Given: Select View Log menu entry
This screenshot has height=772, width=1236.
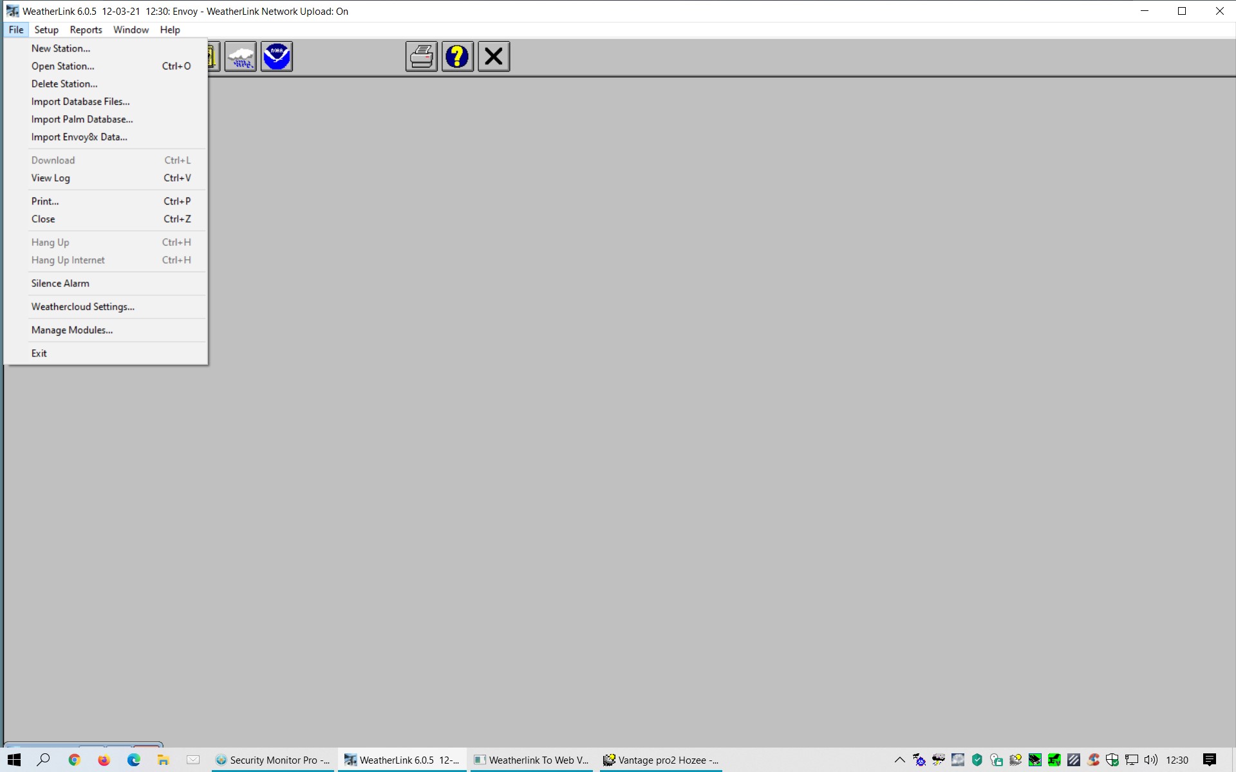Looking at the screenshot, I should click(51, 178).
